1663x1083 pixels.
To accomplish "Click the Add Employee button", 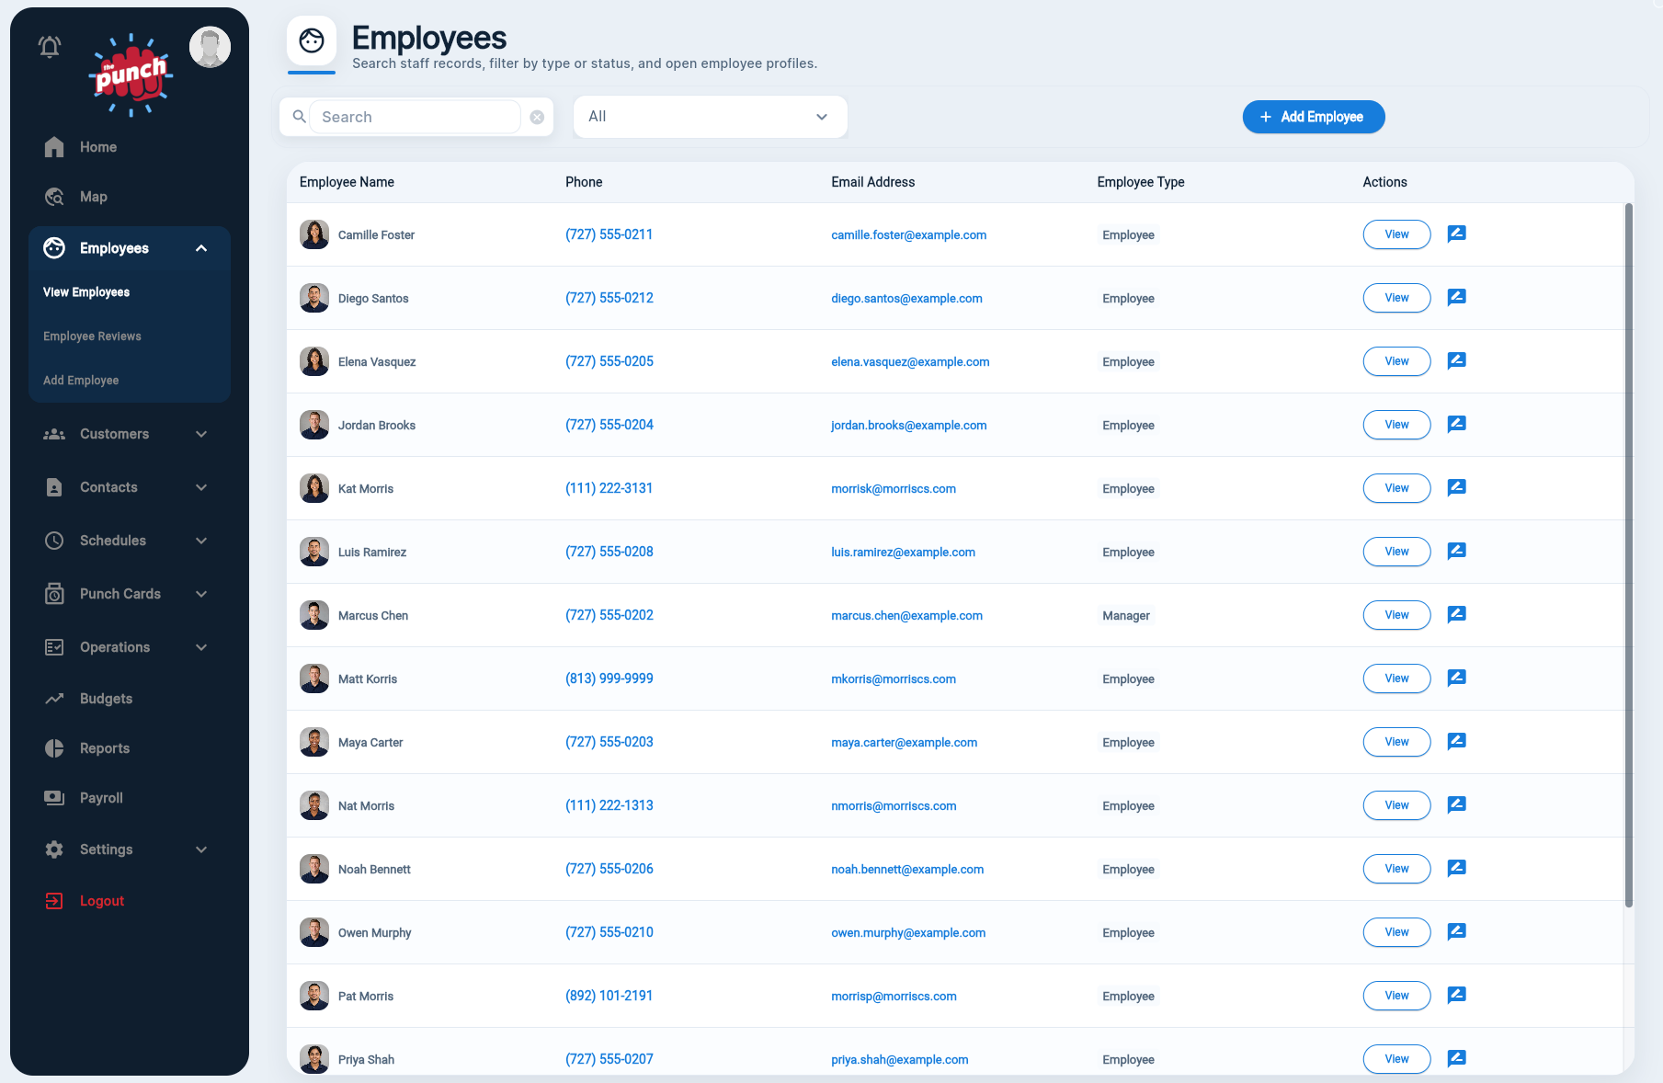I will tap(1314, 117).
